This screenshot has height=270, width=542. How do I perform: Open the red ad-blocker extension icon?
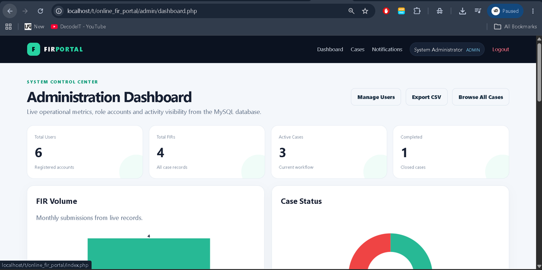pyautogui.click(x=386, y=11)
